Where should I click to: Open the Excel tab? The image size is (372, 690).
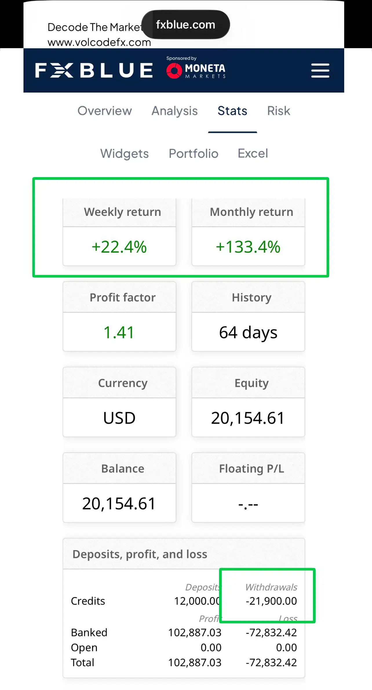[253, 153]
